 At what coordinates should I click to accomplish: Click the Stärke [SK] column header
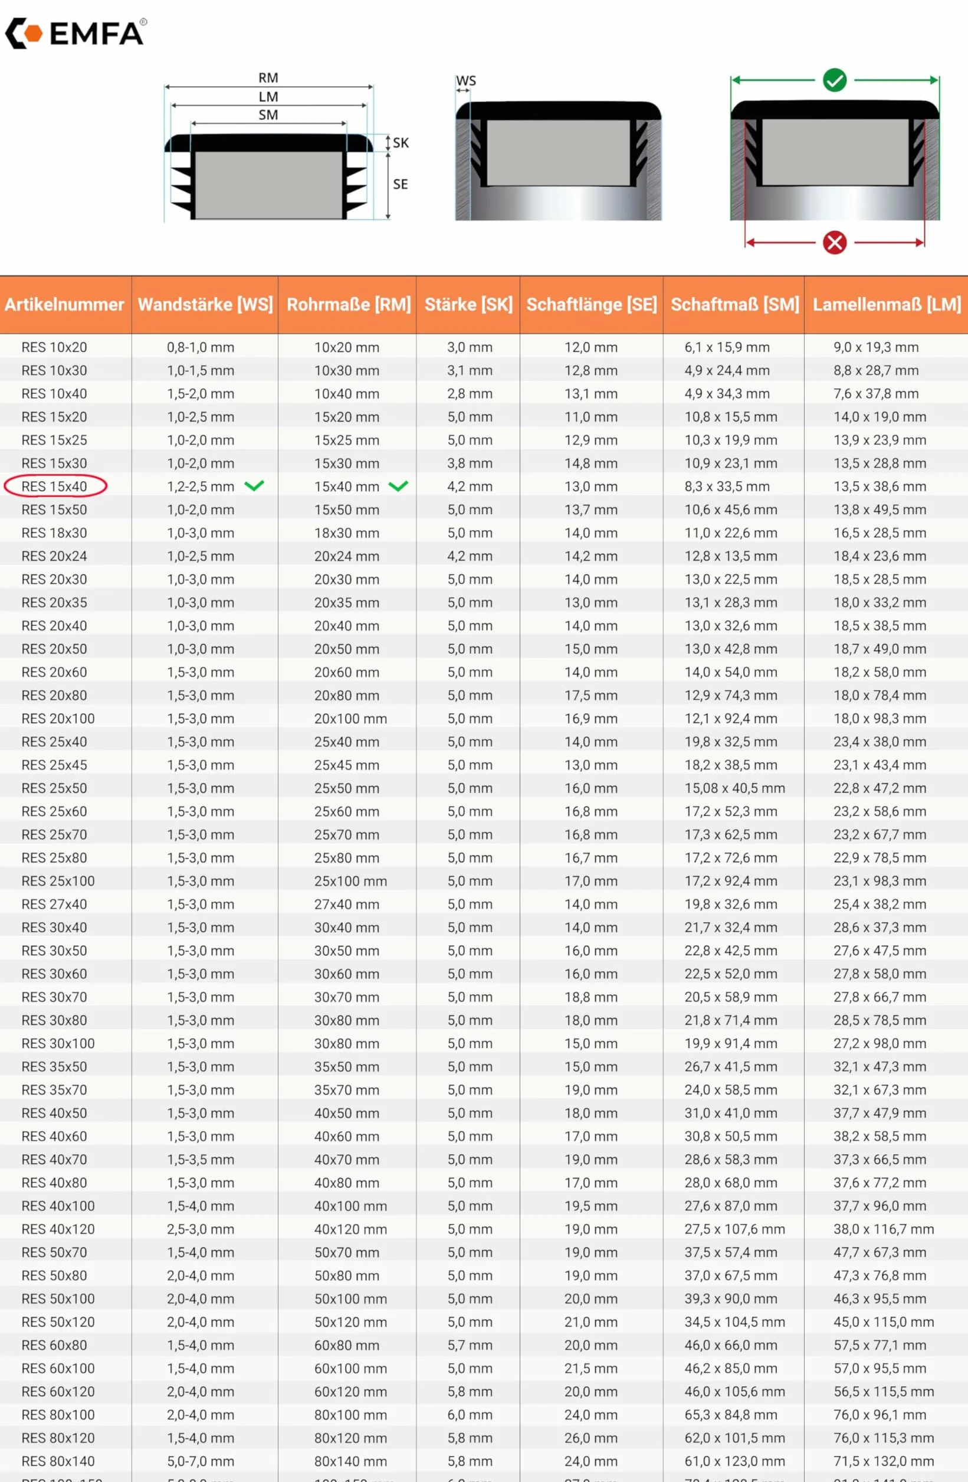tap(468, 305)
